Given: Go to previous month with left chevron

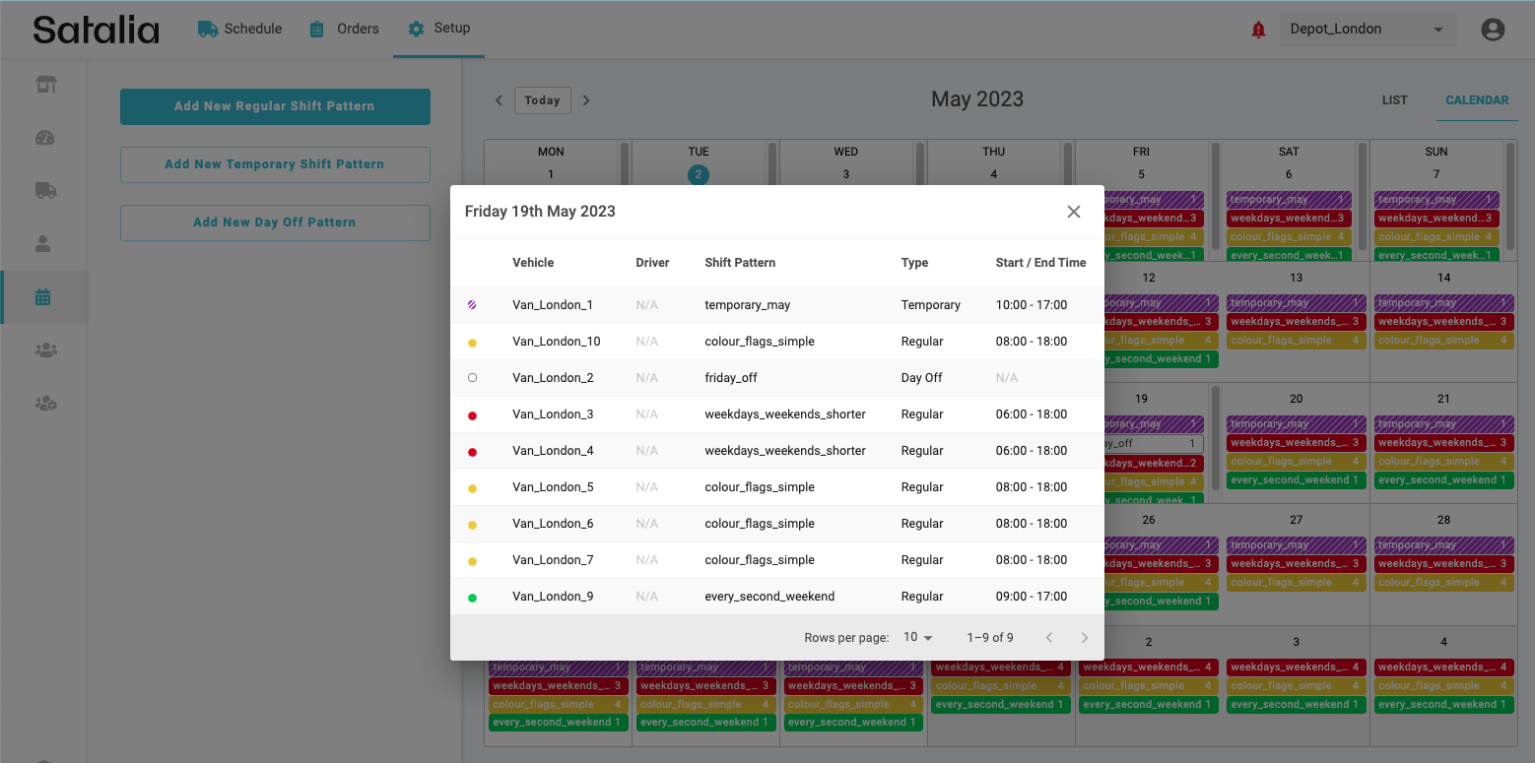Looking at the screenshot, I should [499, 100].
